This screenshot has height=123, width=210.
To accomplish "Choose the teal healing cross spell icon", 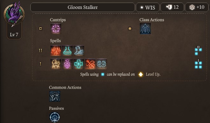I will pos(79,64).
